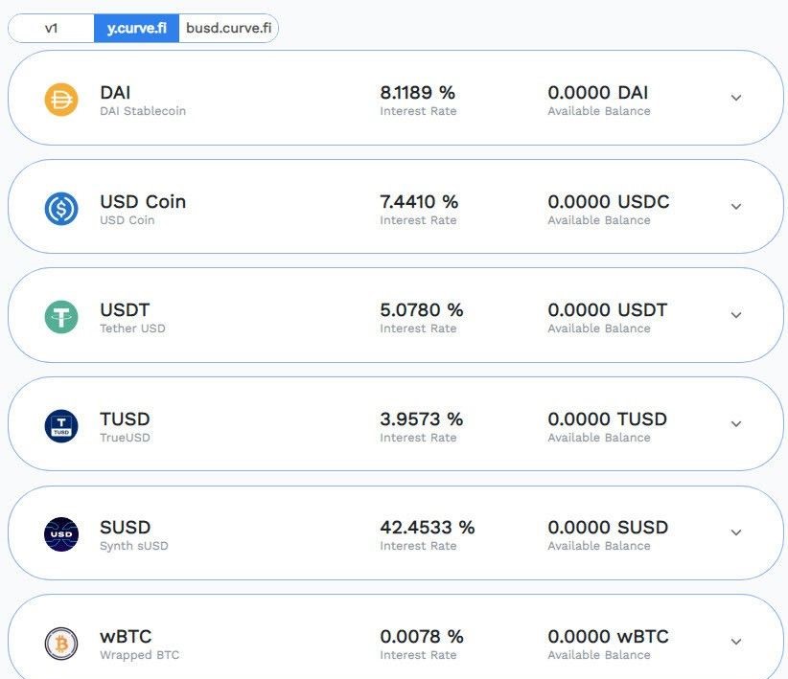Viewport: 788px width, 679px height.
Task: Click the Wrapped BTC subtitle
Action: tap(139, 655)
